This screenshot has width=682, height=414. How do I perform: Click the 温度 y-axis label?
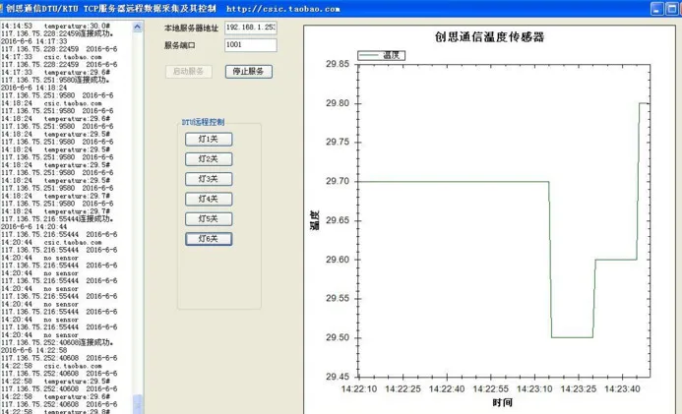point(315,220)
